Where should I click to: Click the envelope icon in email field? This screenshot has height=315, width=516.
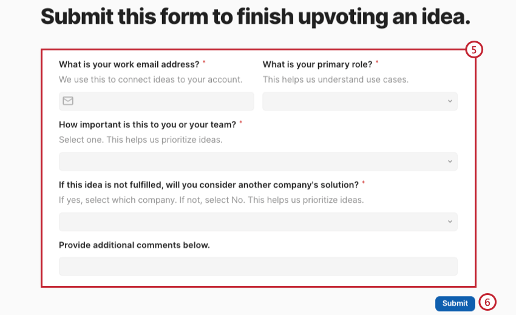point(68,101)
